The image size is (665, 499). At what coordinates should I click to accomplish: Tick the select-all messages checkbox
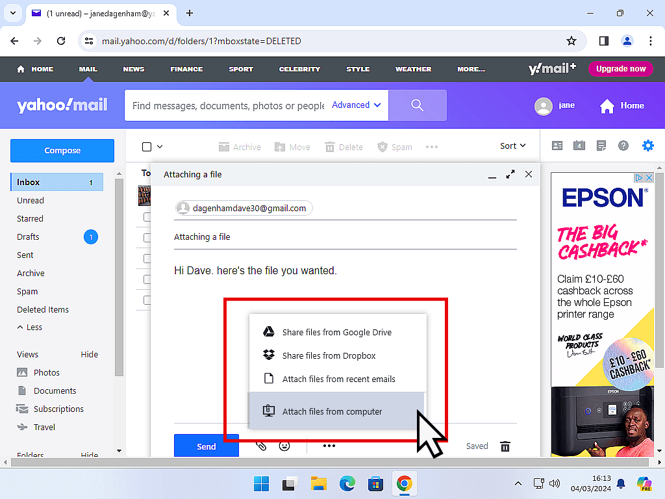[147, 147]
